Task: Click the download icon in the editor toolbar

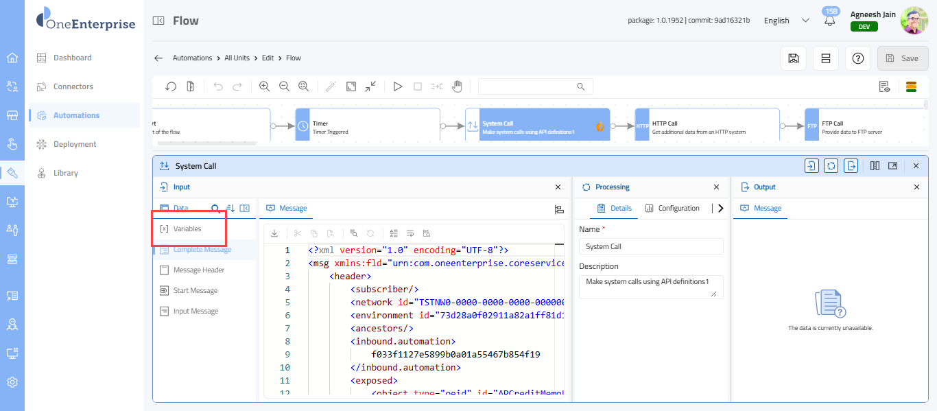Action: (274, 233)
